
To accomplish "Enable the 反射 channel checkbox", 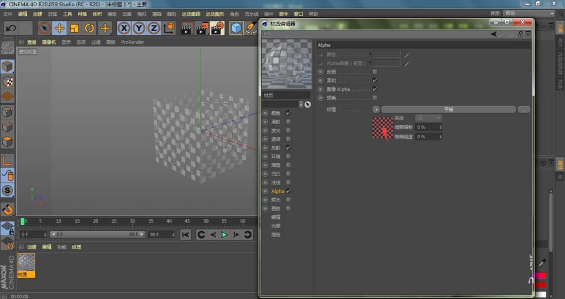I will (x=288, y=147).
